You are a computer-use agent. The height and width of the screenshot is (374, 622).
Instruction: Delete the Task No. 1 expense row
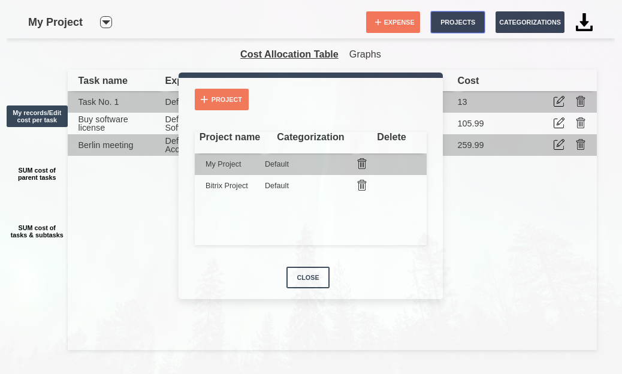pos(581,101)
